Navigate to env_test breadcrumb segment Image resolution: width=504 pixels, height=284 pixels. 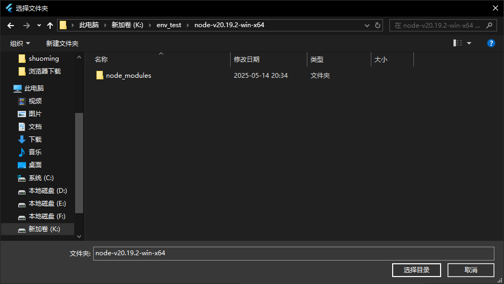click(x=169, y=25)
